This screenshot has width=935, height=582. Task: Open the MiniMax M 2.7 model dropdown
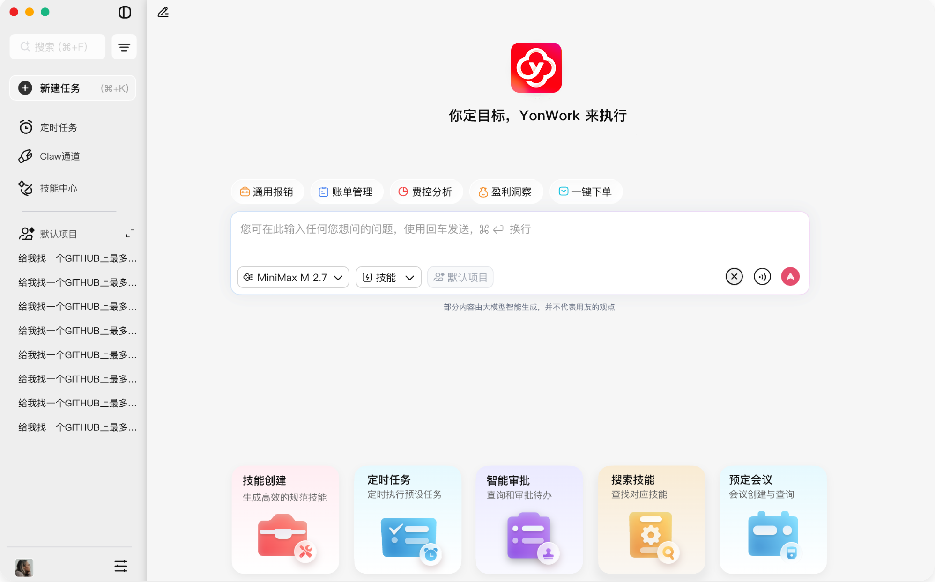[x=293, y=277]
